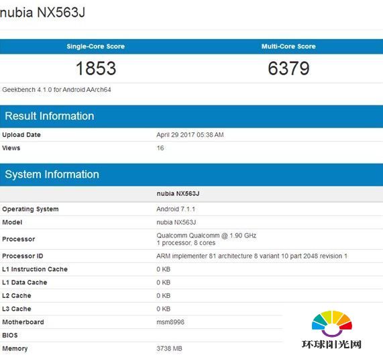Select the Single-Core Score header
The width and height of the screenshot is (383, 355).
pos(96,46)
